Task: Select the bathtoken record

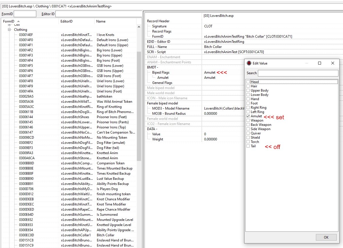Action: [69, 96]
